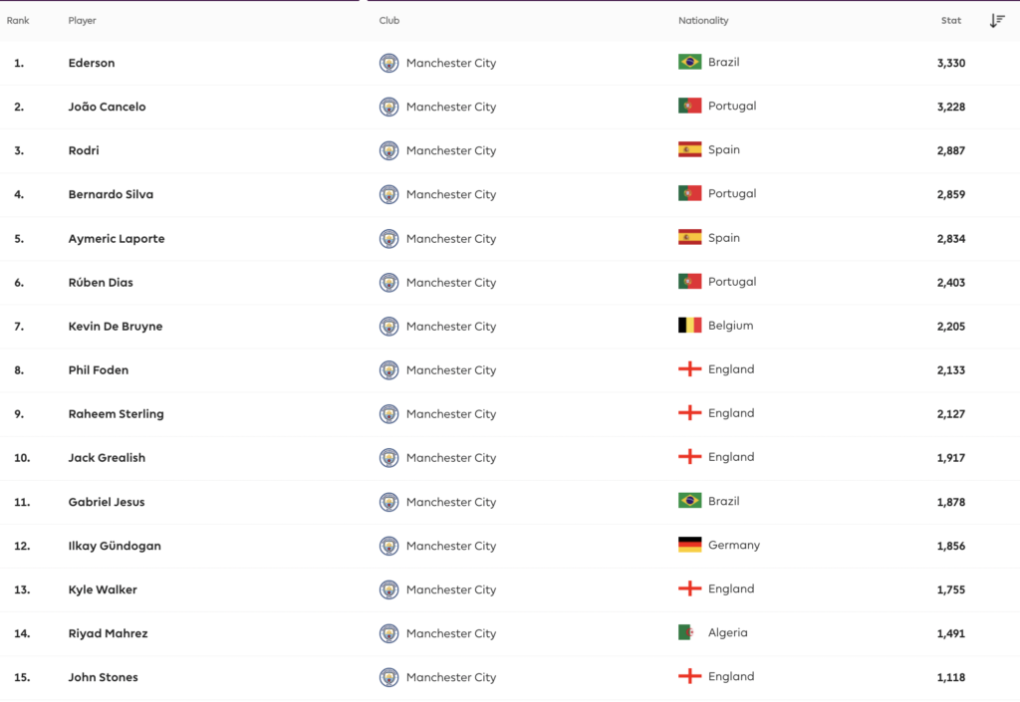The image size is (1020, 702).
Task: Click the Portugal flag beside João Cancelo
Action: click(x=688, y=106)
